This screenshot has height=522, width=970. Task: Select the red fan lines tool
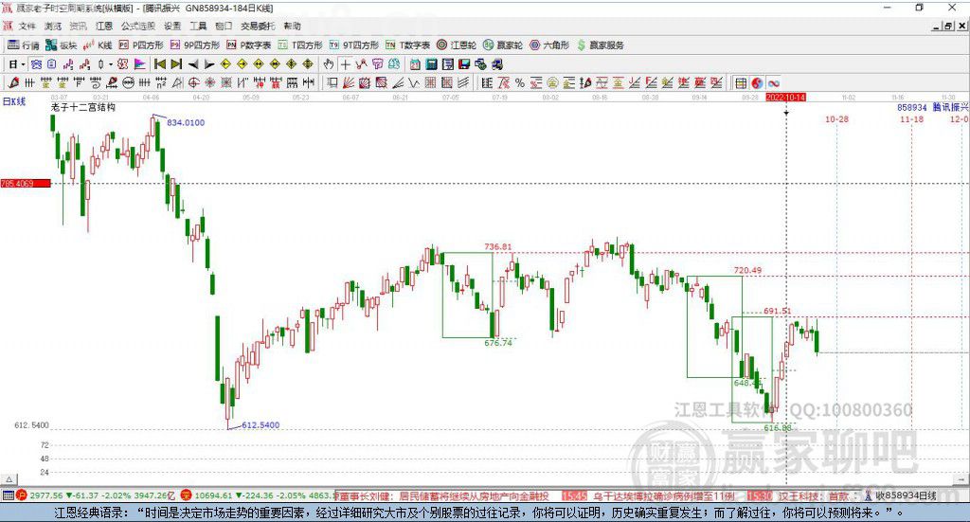[349, 82]
